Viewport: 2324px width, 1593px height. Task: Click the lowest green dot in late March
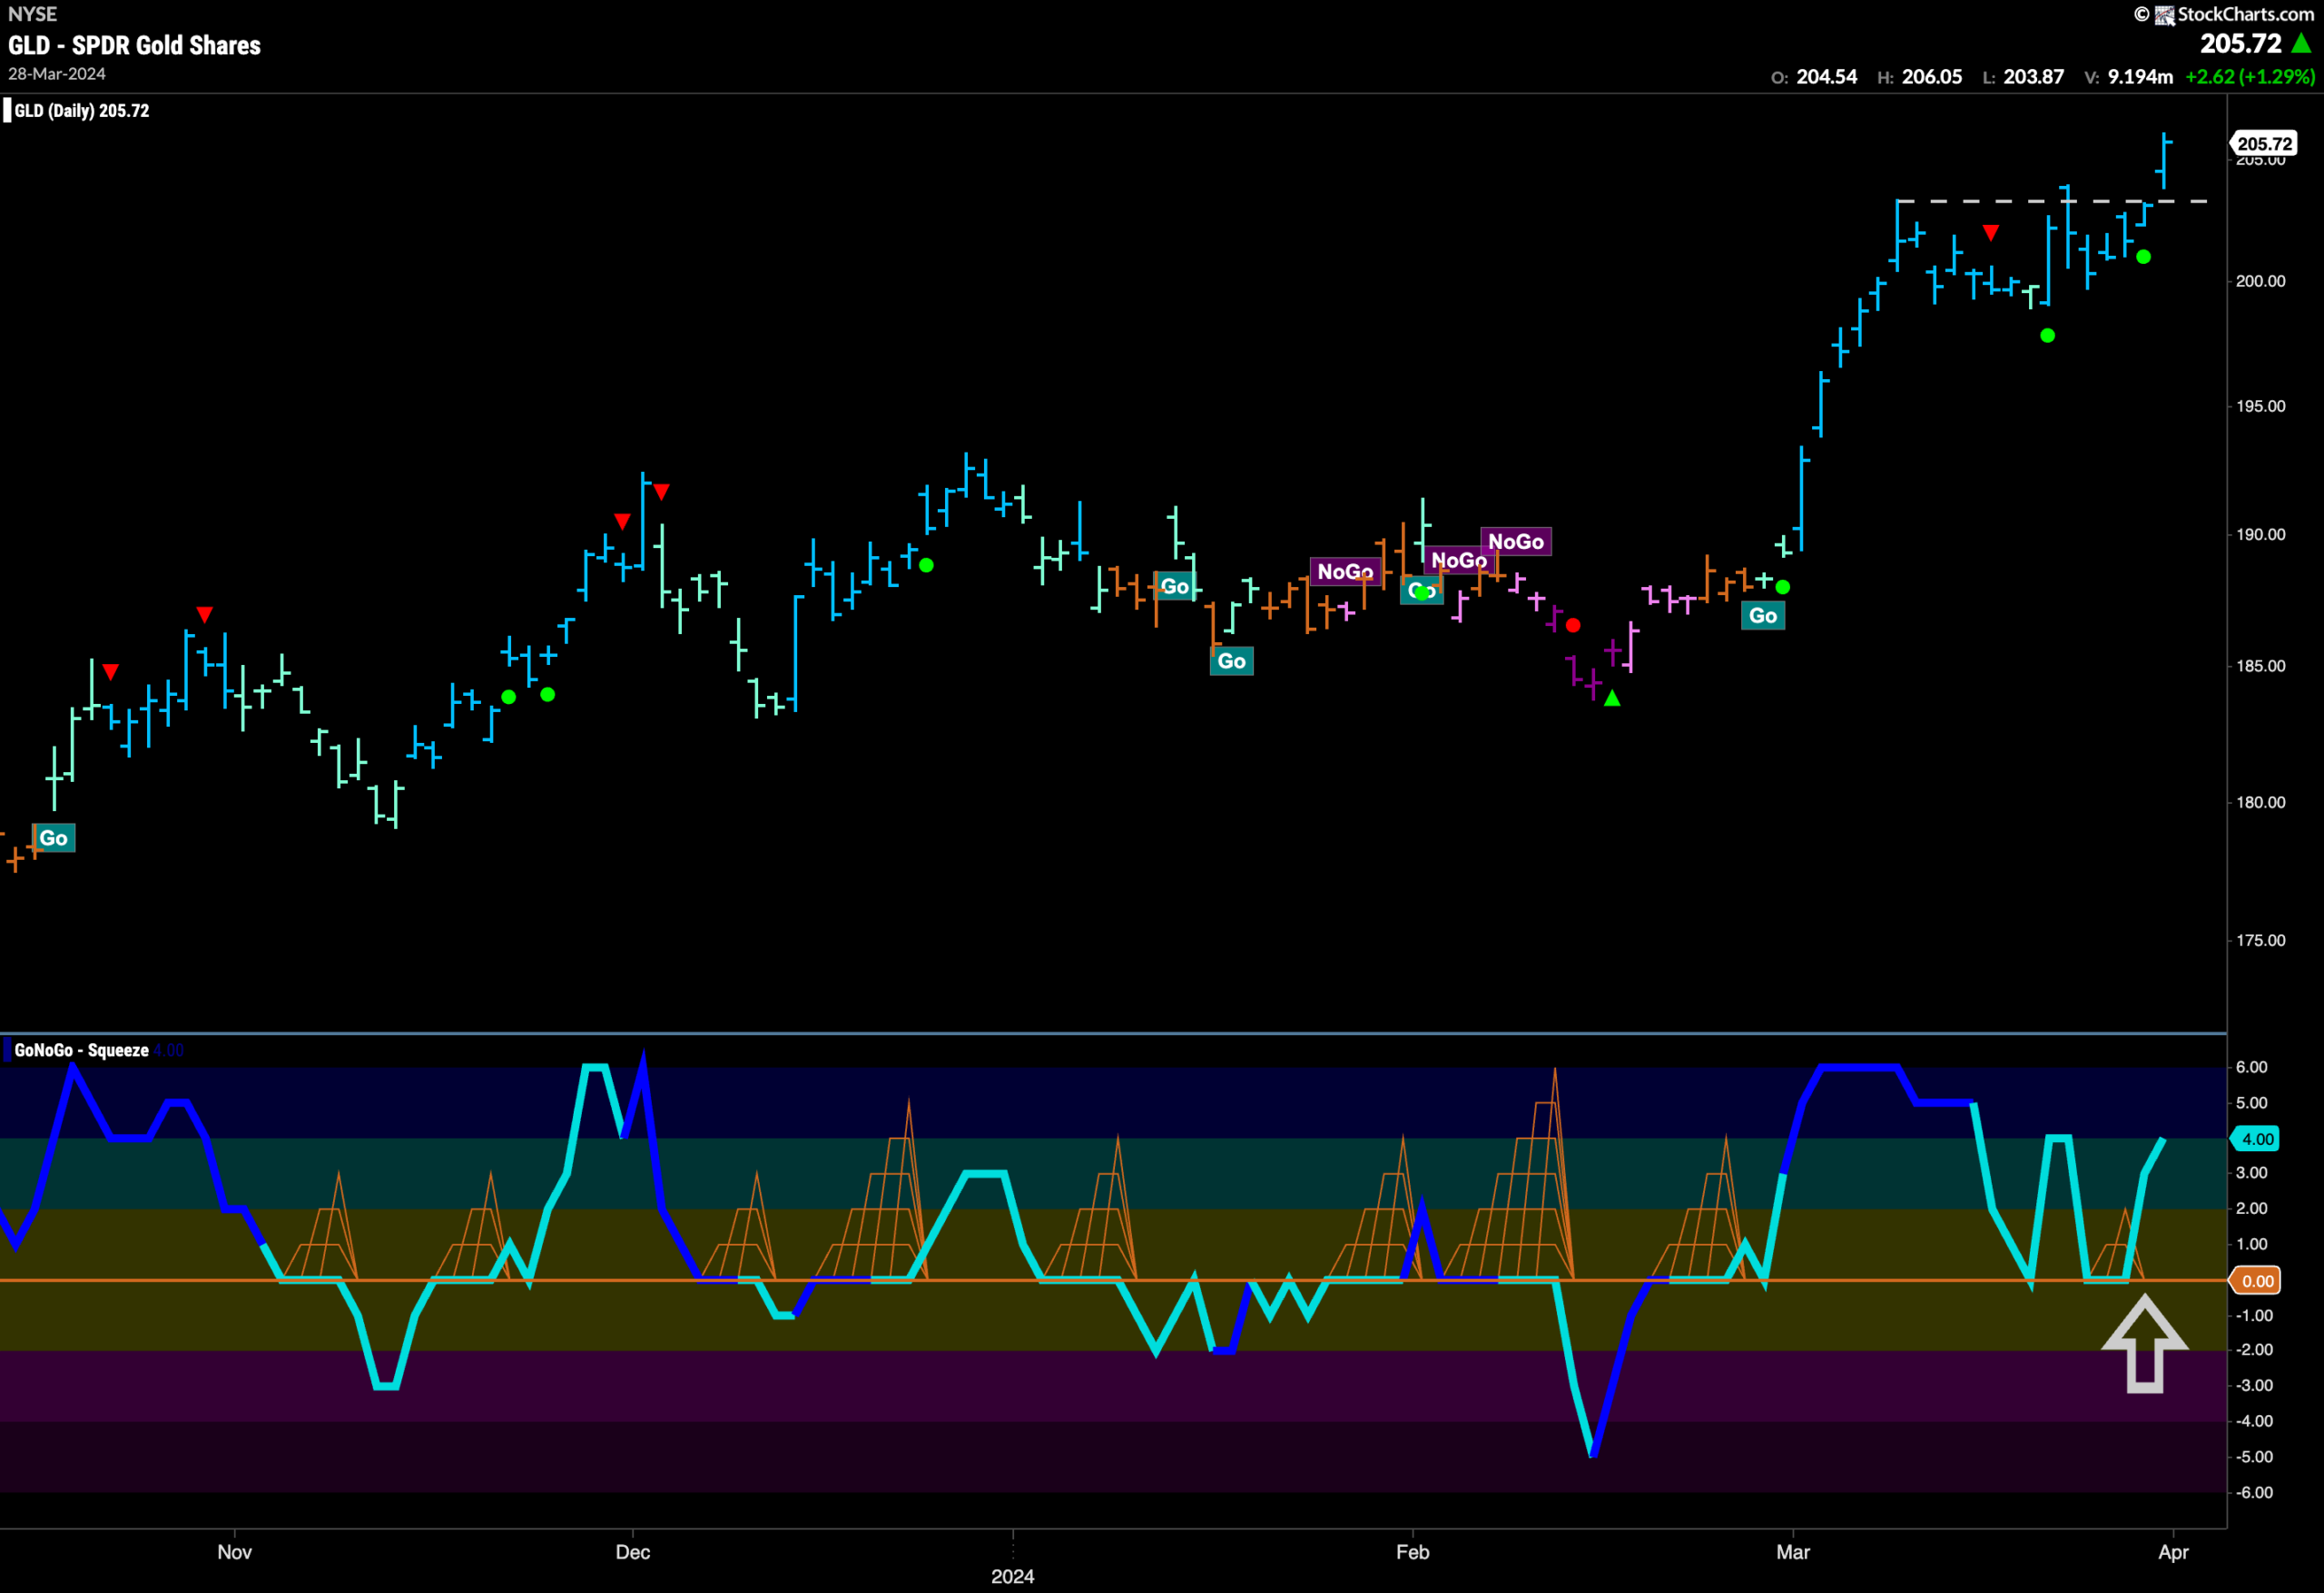tap(2047, 336)
